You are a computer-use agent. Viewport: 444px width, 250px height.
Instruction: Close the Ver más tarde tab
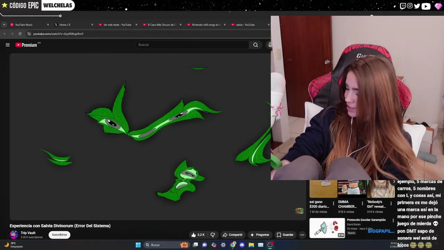tap(136, 25)
